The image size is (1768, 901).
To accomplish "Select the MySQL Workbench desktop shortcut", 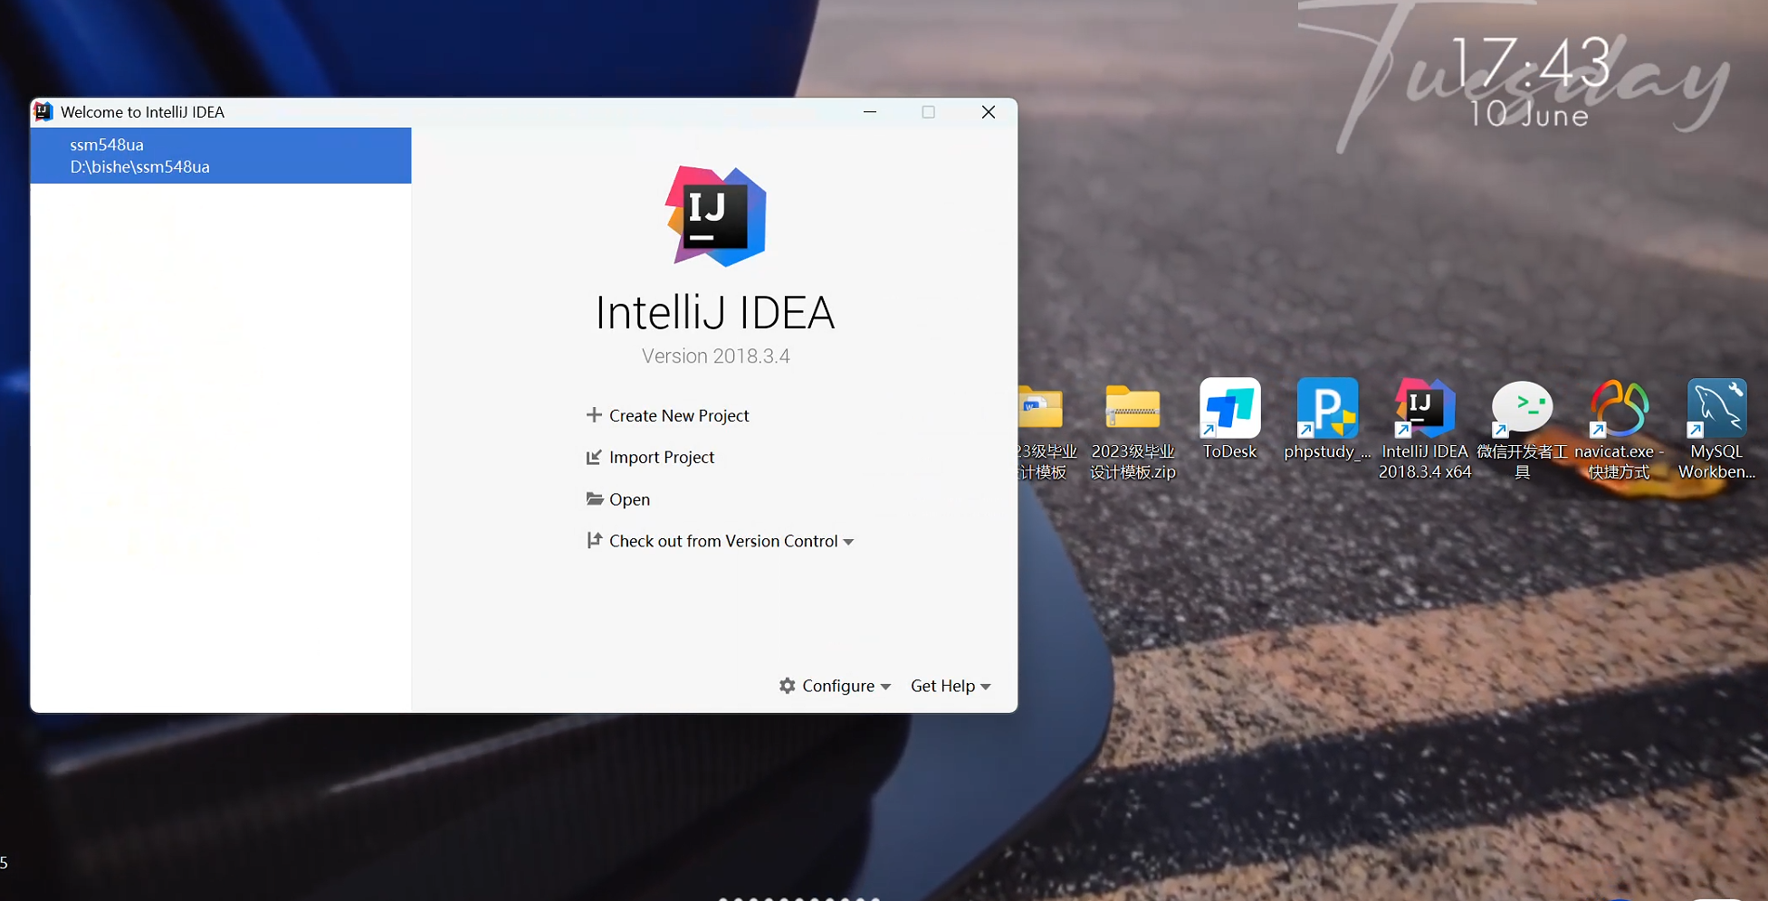I will (1716, 429).
